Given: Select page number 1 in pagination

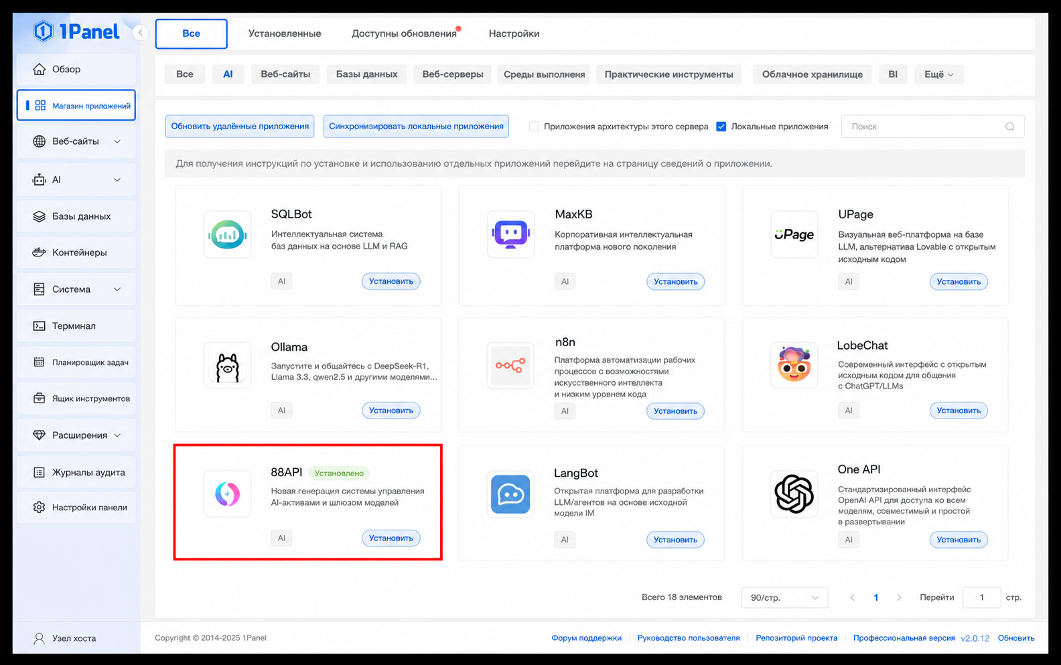Looking at the screenshot, I should (x=875, y=597).
